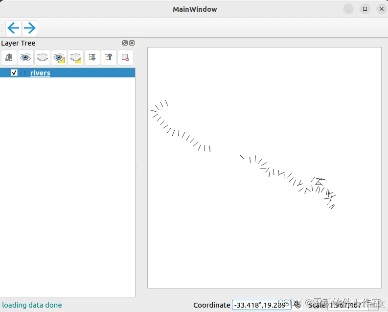Minimize the MainWindow
Screen dimensions: 388x312
(348, 9)
